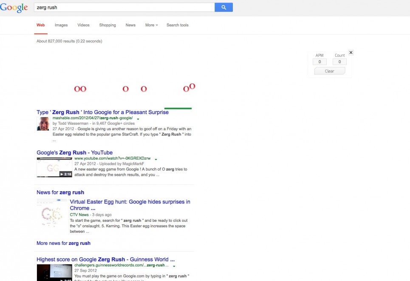Screen dimensions: 410x281
Task: Expand the More dropdown menu
Action: coord(152,25)
